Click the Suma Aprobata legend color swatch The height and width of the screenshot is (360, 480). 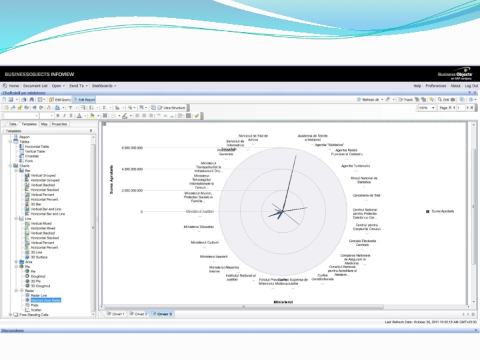427,211
